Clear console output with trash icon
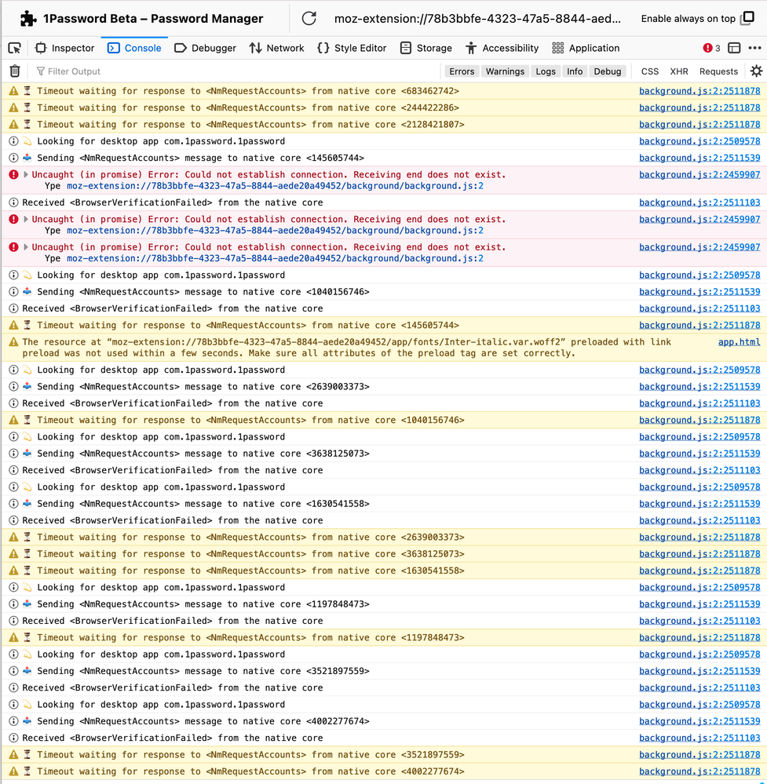The height and width of the screenshot is (784, 767). pyautogui.click(x=14, y=71)
